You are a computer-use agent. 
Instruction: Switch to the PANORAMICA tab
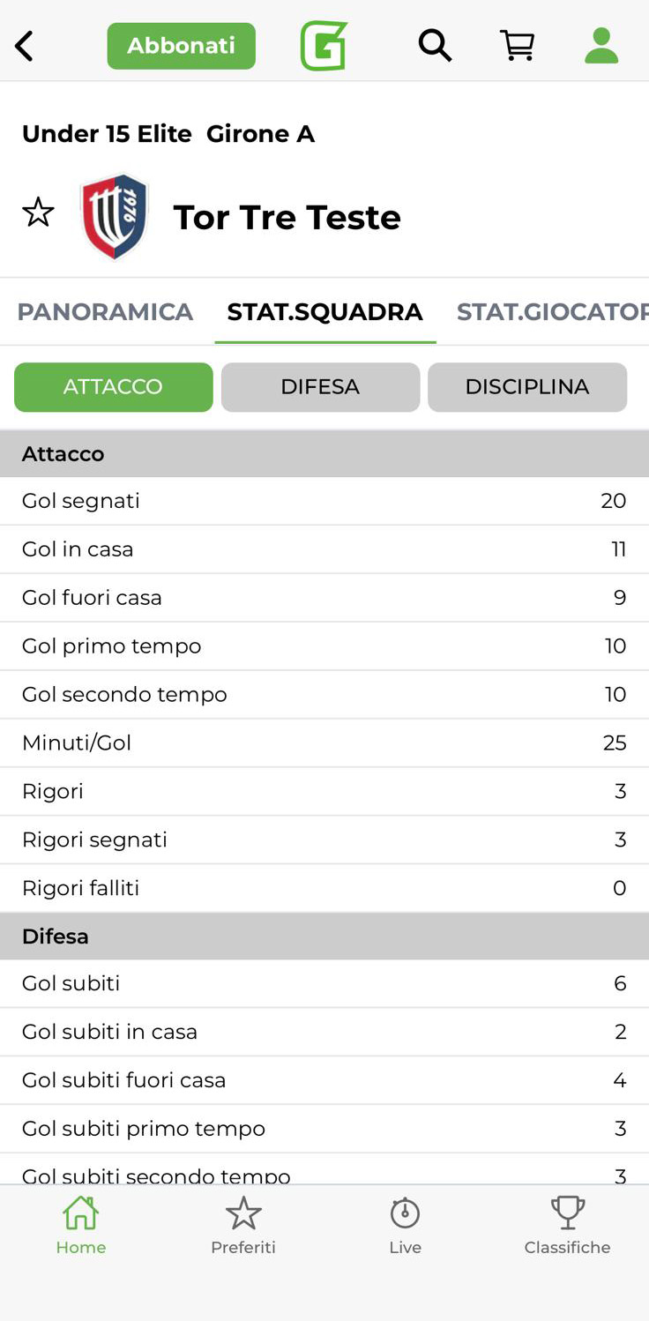point(105,312)
